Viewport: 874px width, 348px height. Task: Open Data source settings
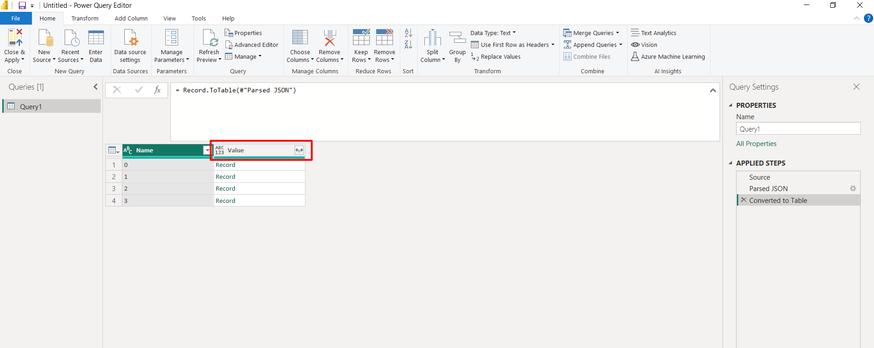(x=130, y=38)
